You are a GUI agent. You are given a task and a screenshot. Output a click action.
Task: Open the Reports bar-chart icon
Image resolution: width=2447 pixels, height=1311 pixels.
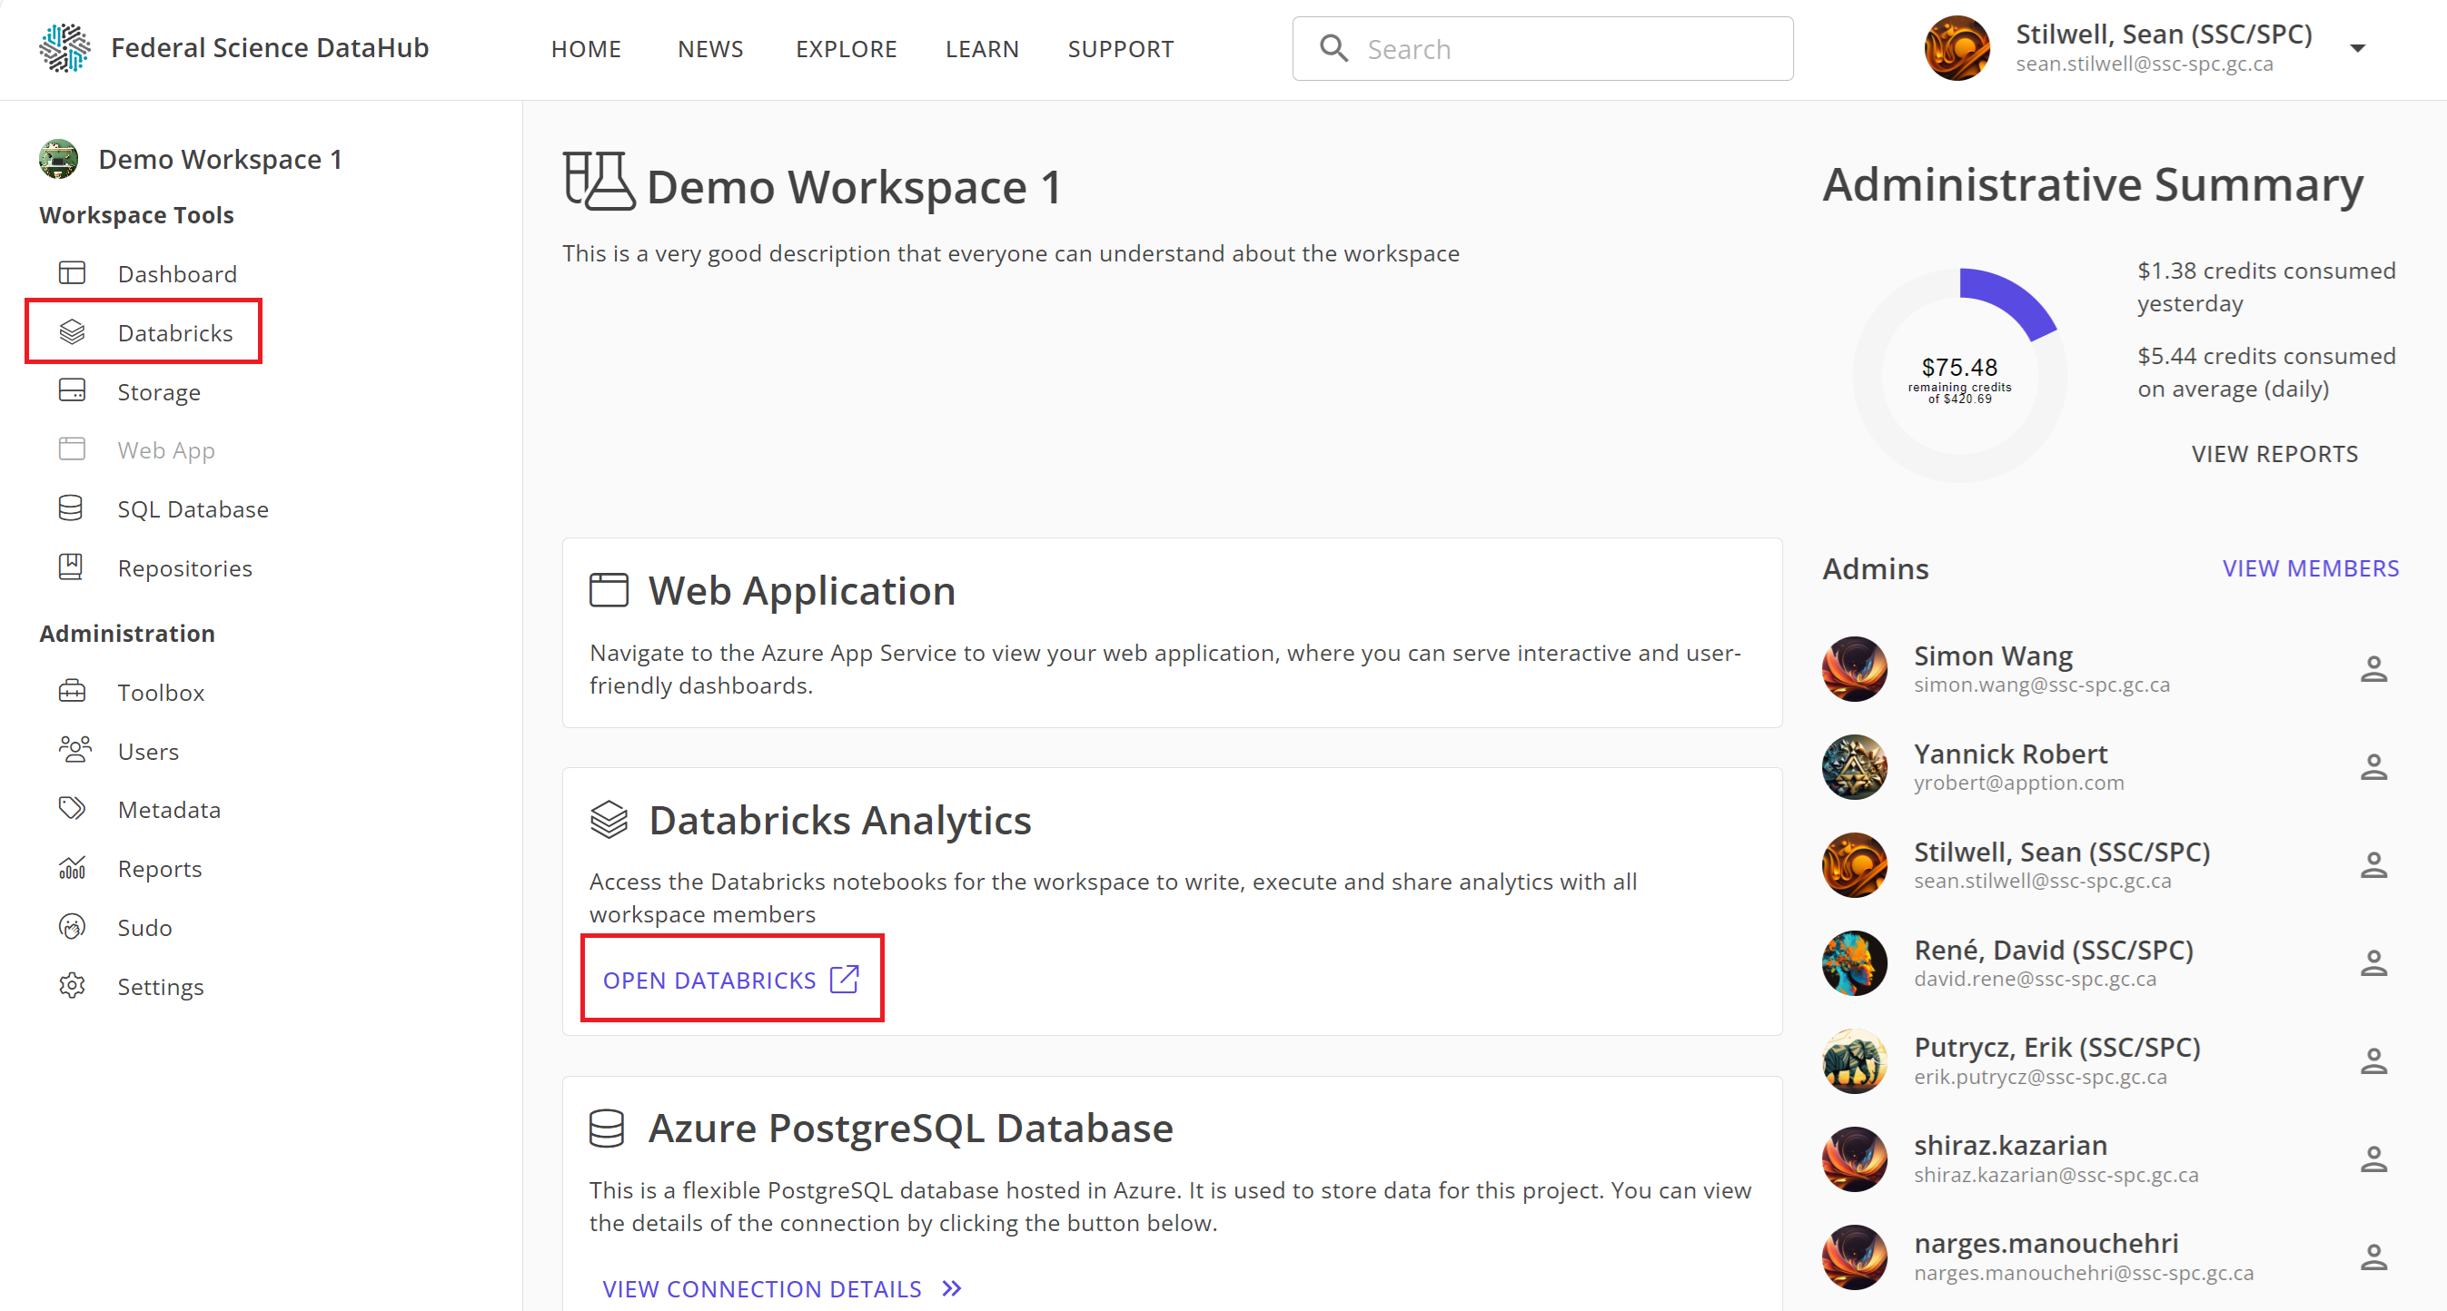(x=72, y=867)
